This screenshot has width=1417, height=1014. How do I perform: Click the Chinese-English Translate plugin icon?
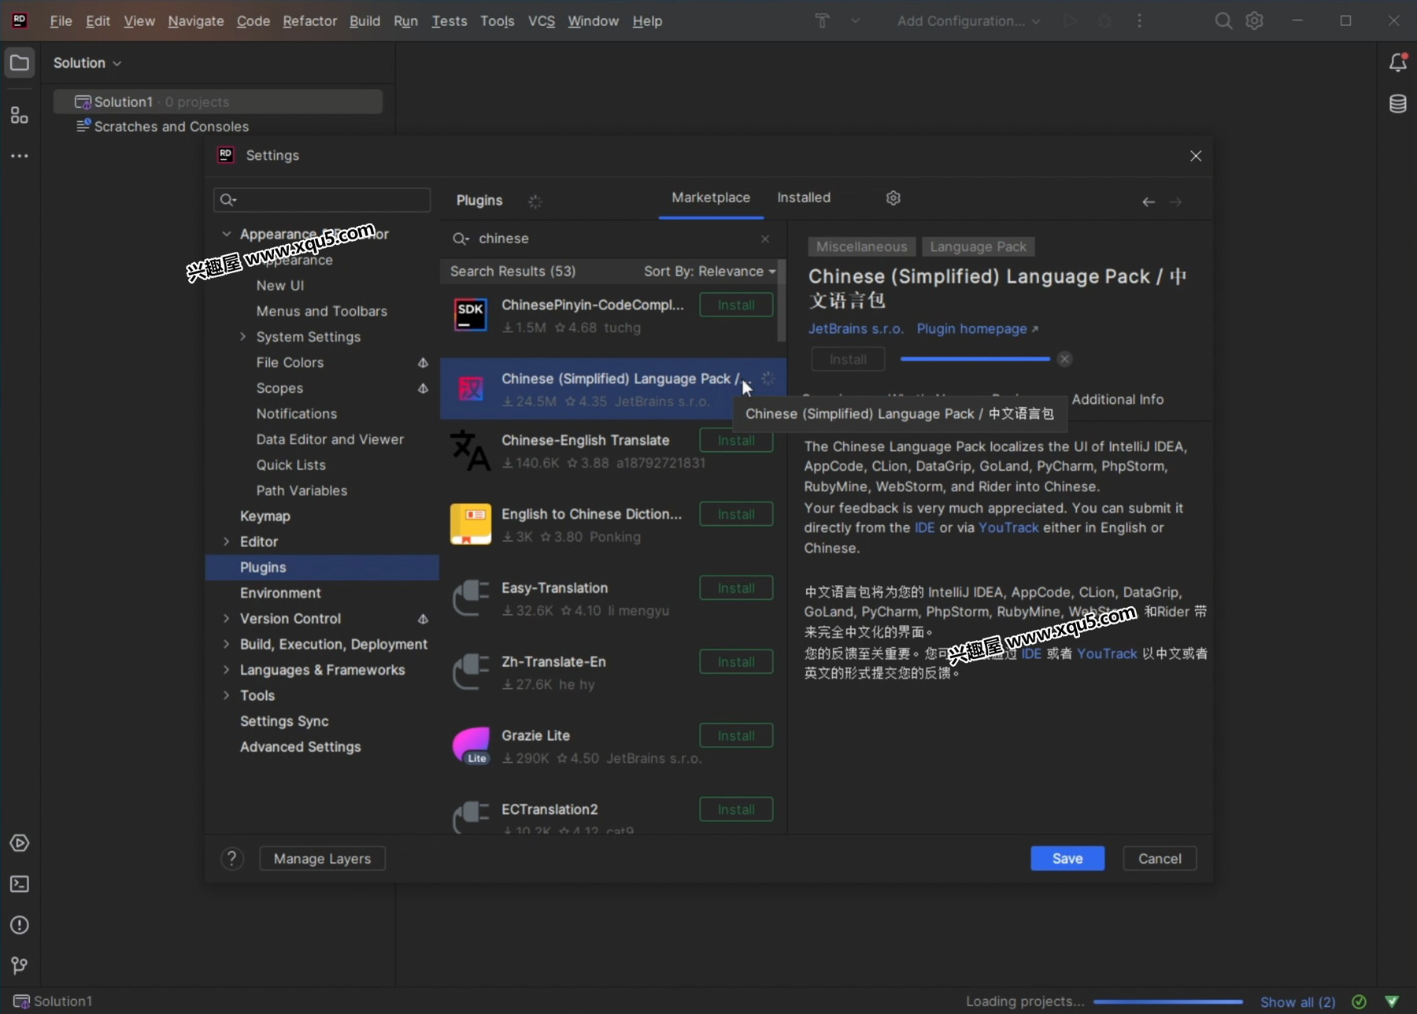tap(471, 451)
